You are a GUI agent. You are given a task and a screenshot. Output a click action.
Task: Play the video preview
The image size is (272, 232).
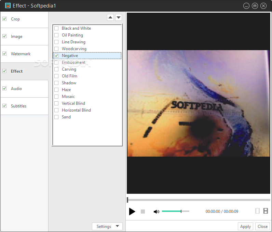[132, 212]
